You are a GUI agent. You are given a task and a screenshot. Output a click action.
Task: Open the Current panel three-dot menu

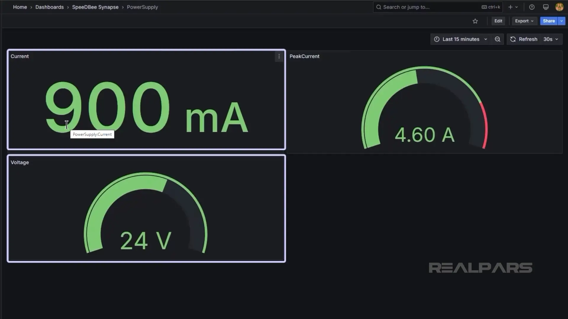coord(279,56)
